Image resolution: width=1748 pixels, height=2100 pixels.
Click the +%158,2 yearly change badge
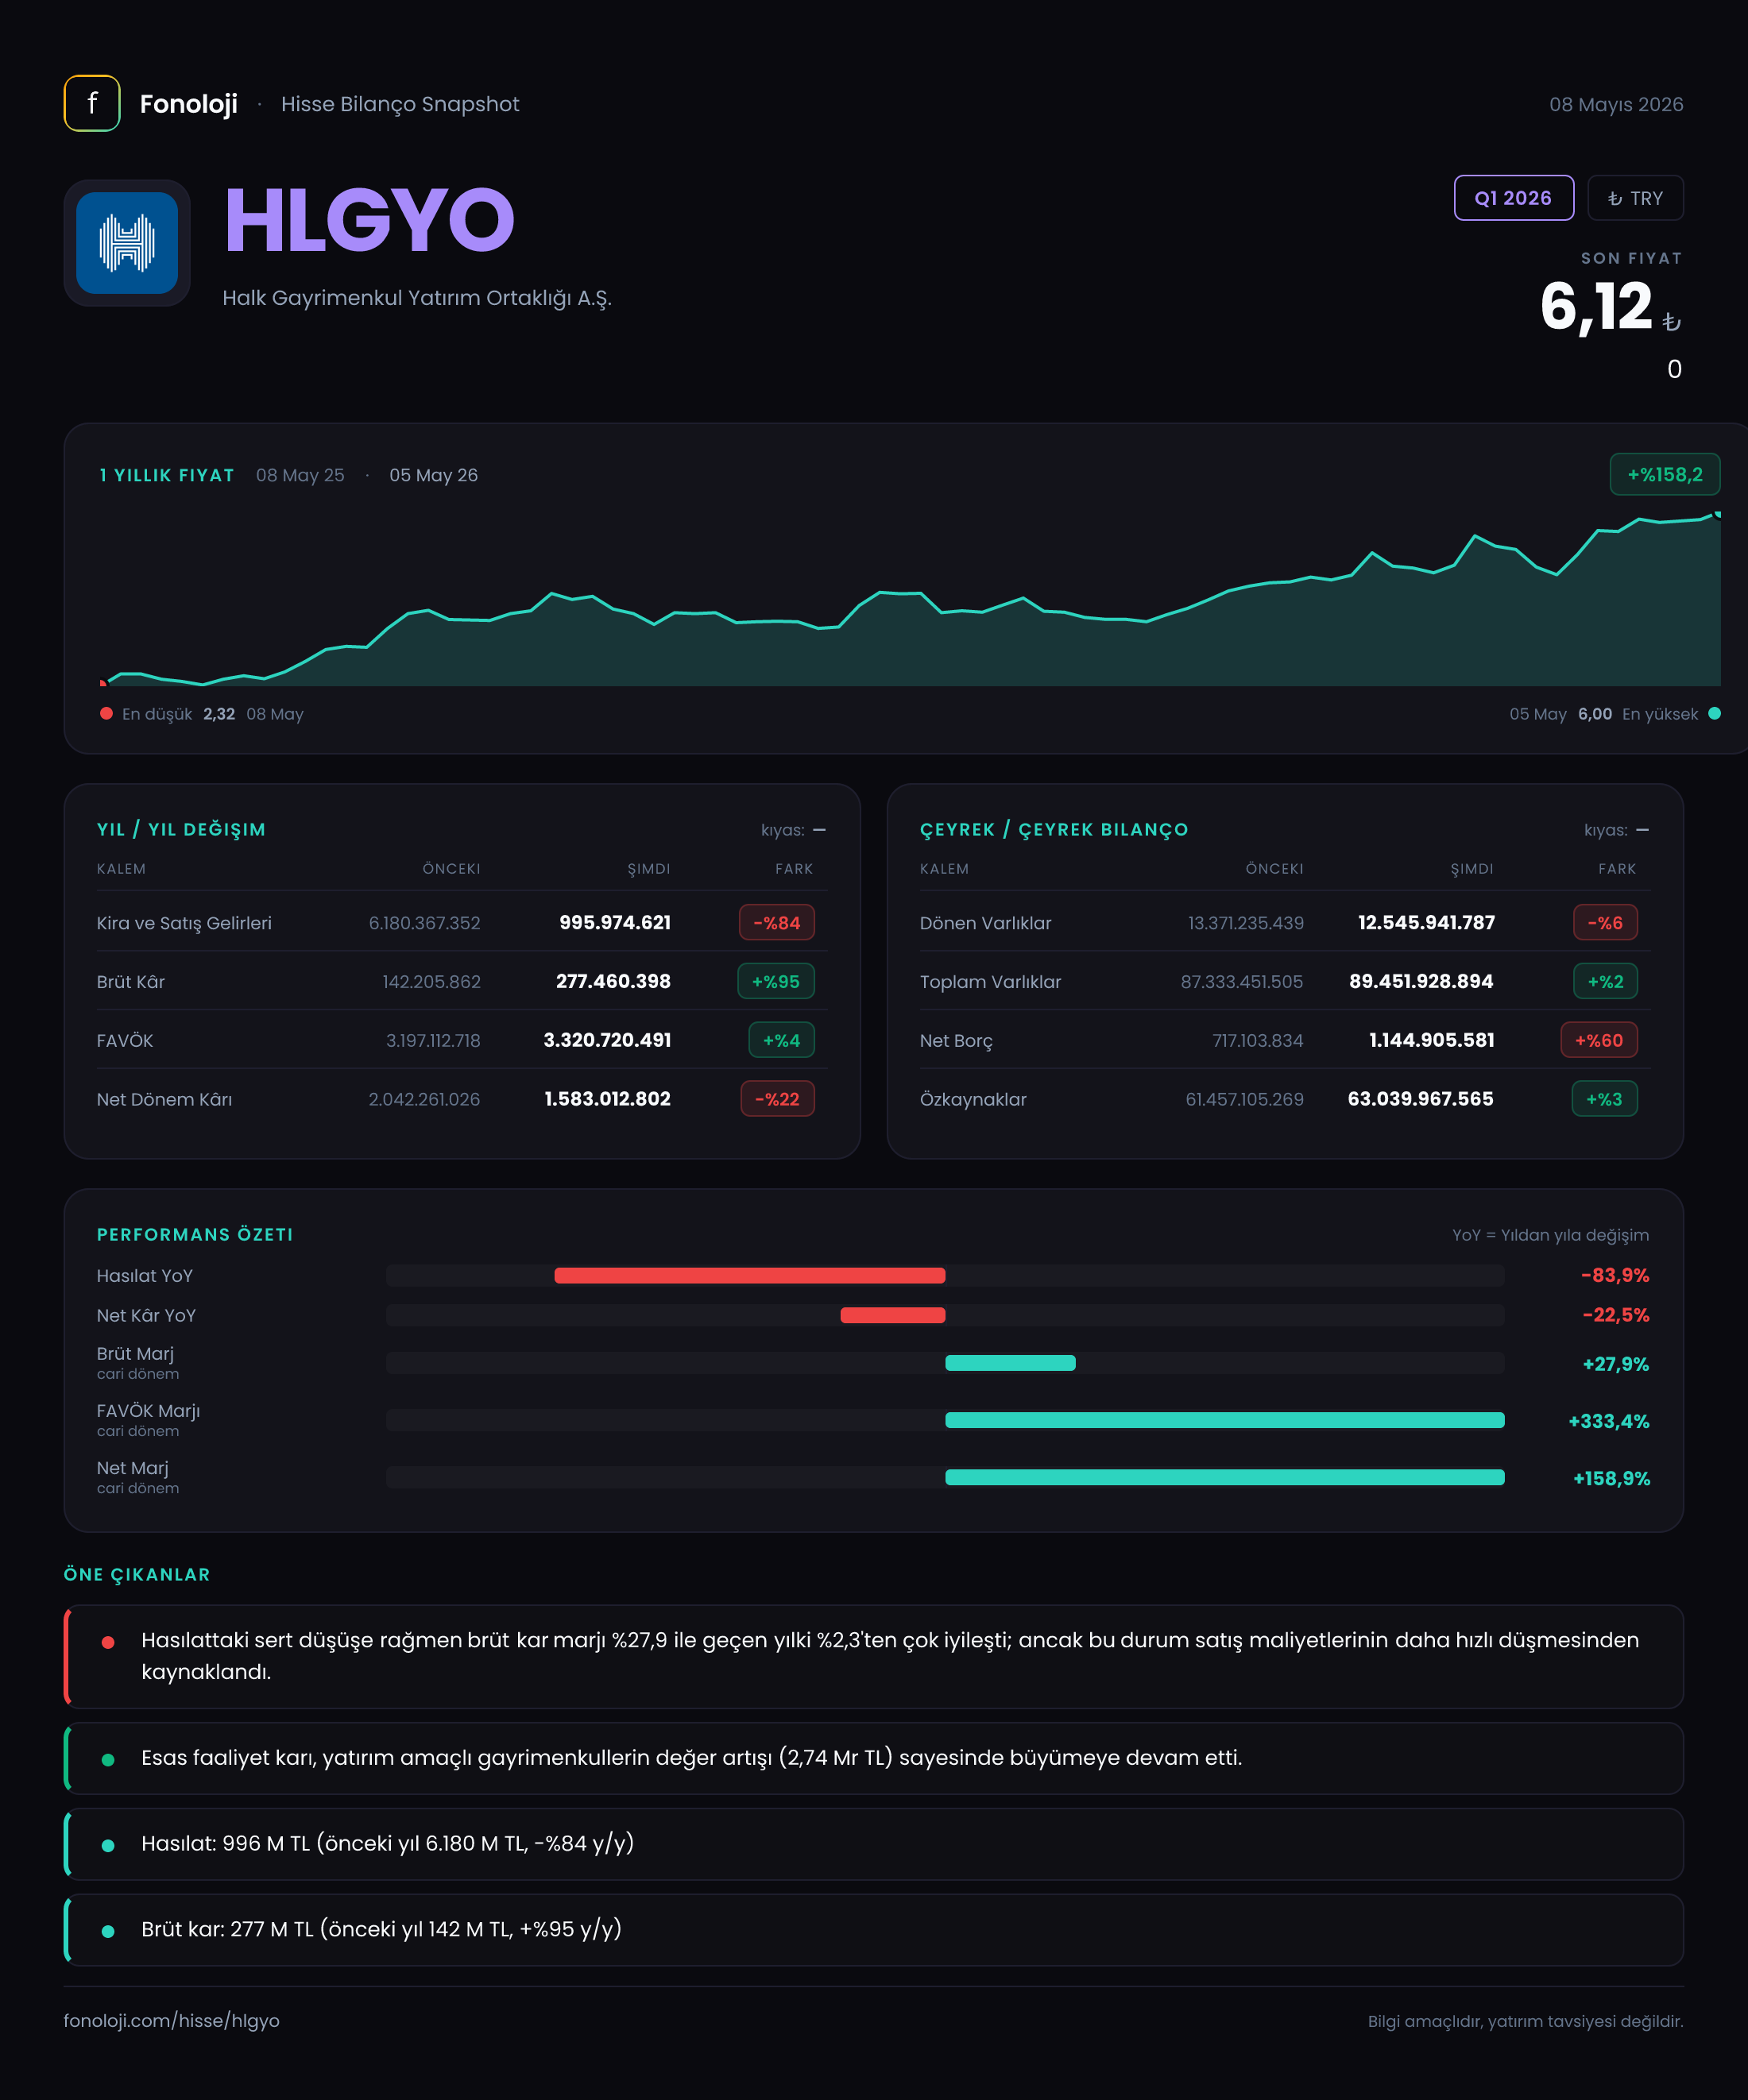click(x=1664, y=475)
